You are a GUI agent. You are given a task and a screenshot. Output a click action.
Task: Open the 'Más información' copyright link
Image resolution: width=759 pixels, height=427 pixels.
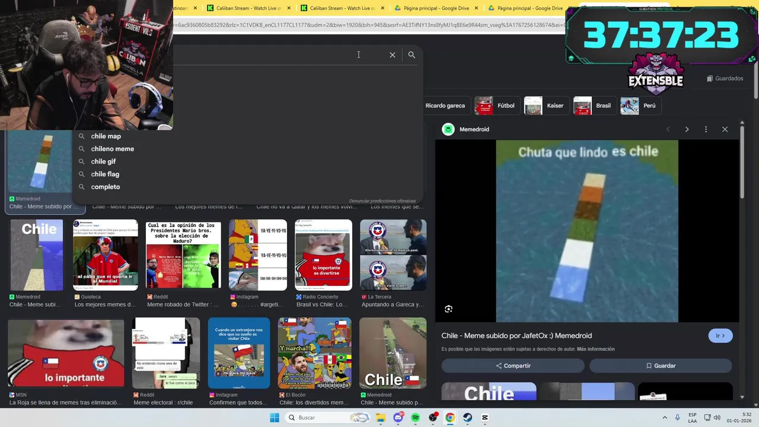595,349
